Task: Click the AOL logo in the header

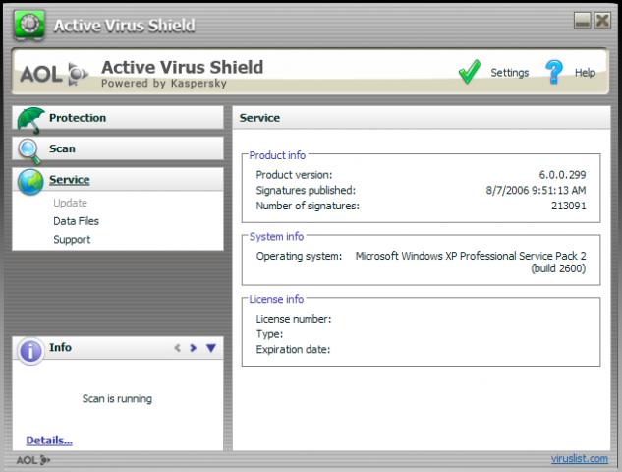Action: click(x=54, y=74)
